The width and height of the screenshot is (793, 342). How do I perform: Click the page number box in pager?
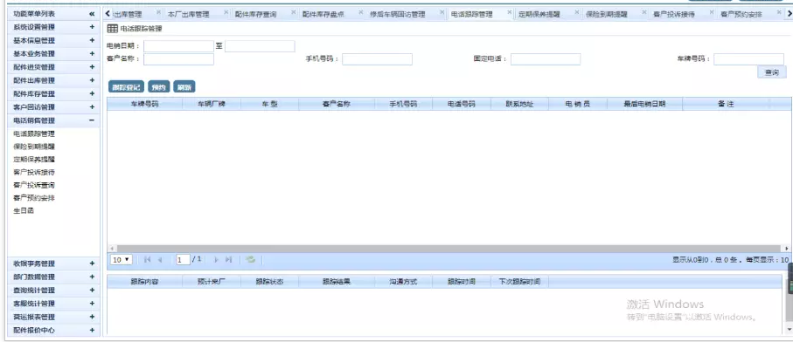(x=183, y=259)
